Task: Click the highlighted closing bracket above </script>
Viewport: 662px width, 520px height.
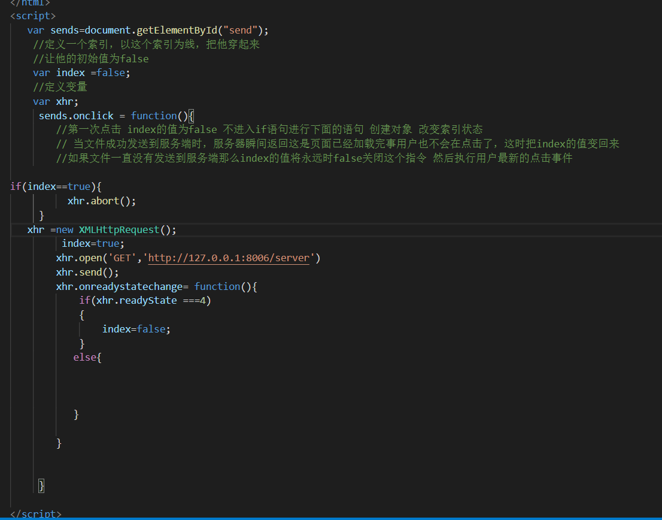Action: [x=41, y=486]
